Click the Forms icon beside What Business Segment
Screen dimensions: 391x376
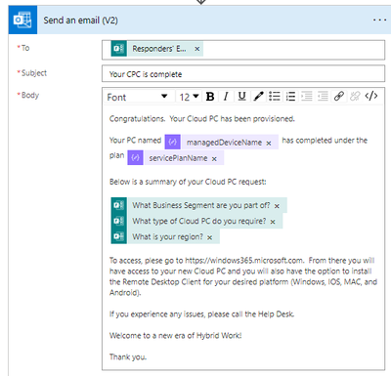point(118,205)
